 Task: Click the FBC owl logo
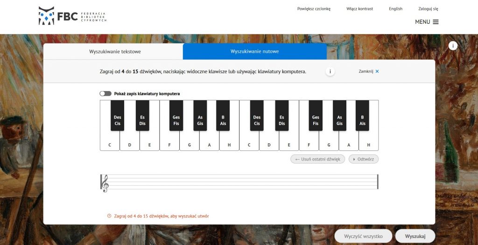(x=46, y=16)
